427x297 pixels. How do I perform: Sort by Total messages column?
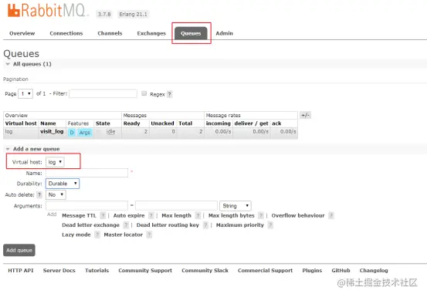point(185,123)
